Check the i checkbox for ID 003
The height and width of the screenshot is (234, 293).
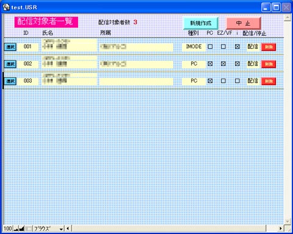click(237, 81)
